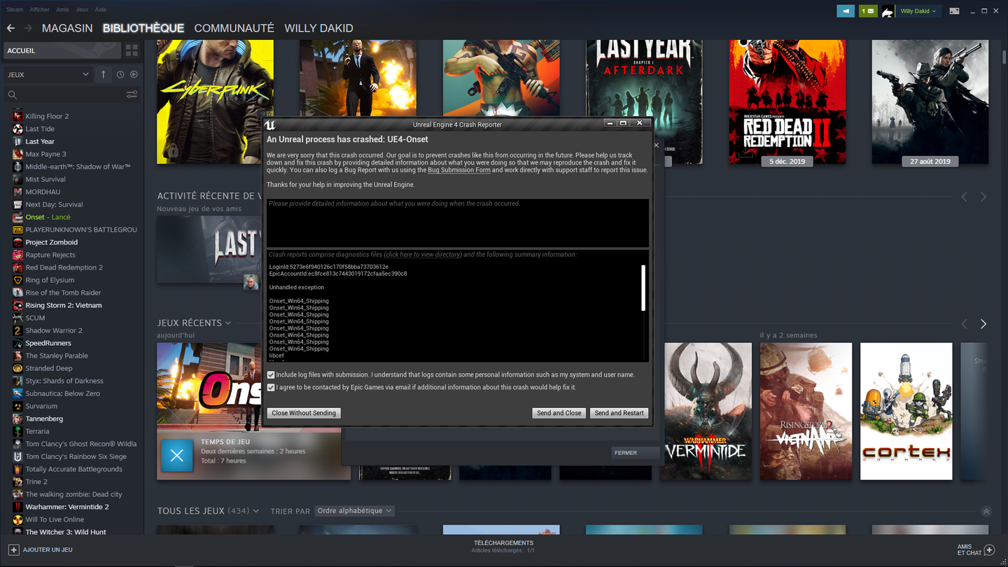Click the ACCUEIL home button
This screenshot has height=567, width=1008.
point(62,50)
